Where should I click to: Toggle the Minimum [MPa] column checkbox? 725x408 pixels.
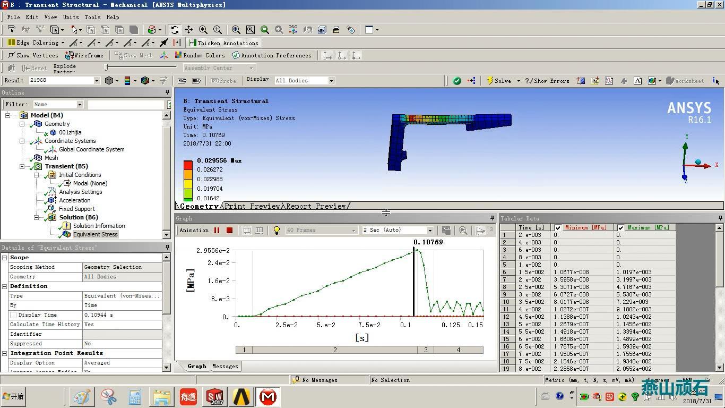[x=558, y=228]
